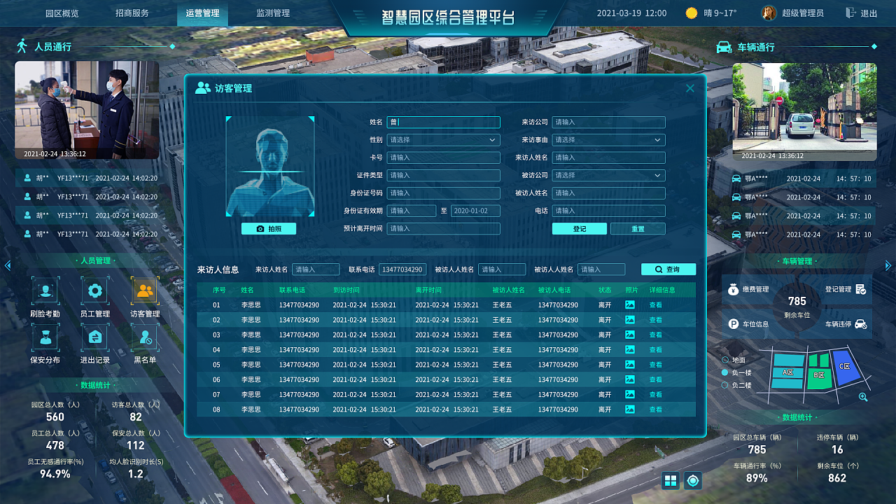Screen dimensions: 896x504
Task: Click the 身份证号码 input field
Action: click(x=444, y=193)
